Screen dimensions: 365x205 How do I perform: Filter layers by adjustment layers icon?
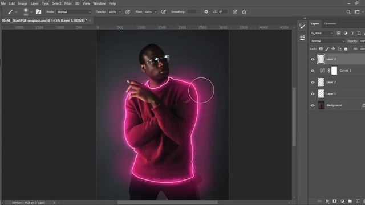click(346, 33)
